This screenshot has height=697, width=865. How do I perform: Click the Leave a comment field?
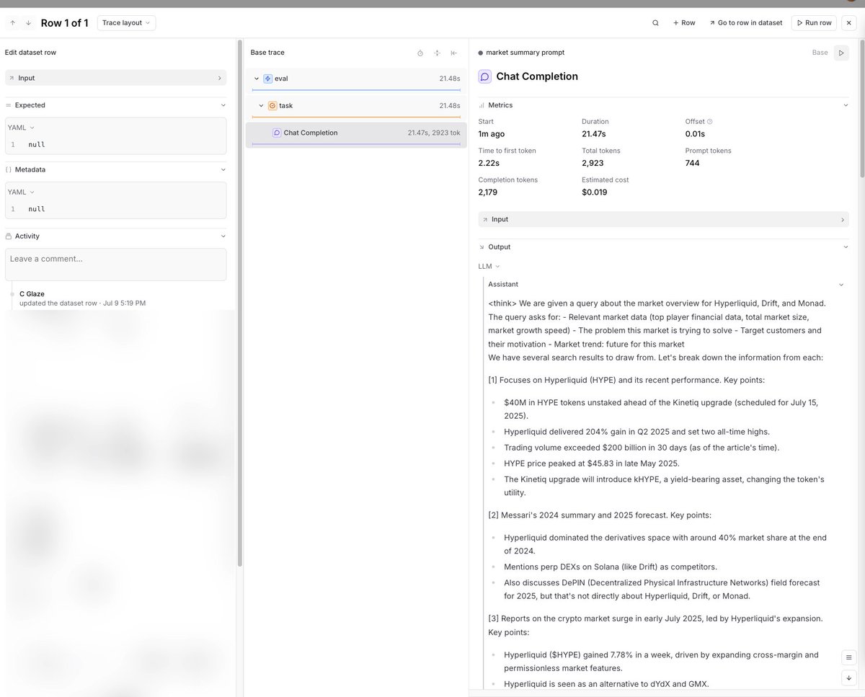115,265
